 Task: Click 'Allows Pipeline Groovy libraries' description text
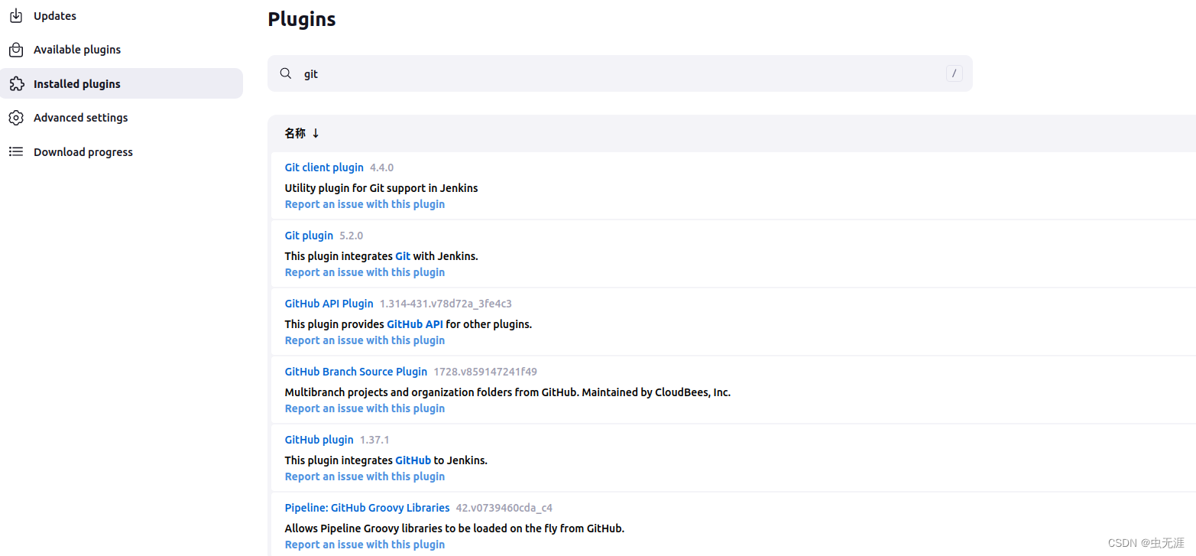[455, 528]
